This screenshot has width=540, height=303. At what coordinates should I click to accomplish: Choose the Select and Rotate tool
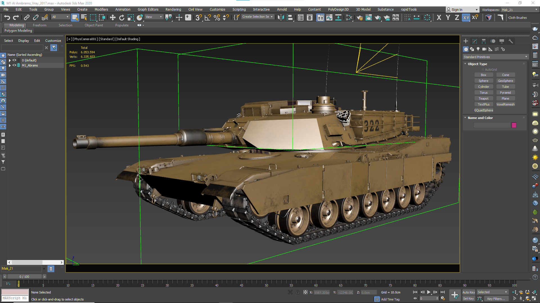click(x=121, y=17)
